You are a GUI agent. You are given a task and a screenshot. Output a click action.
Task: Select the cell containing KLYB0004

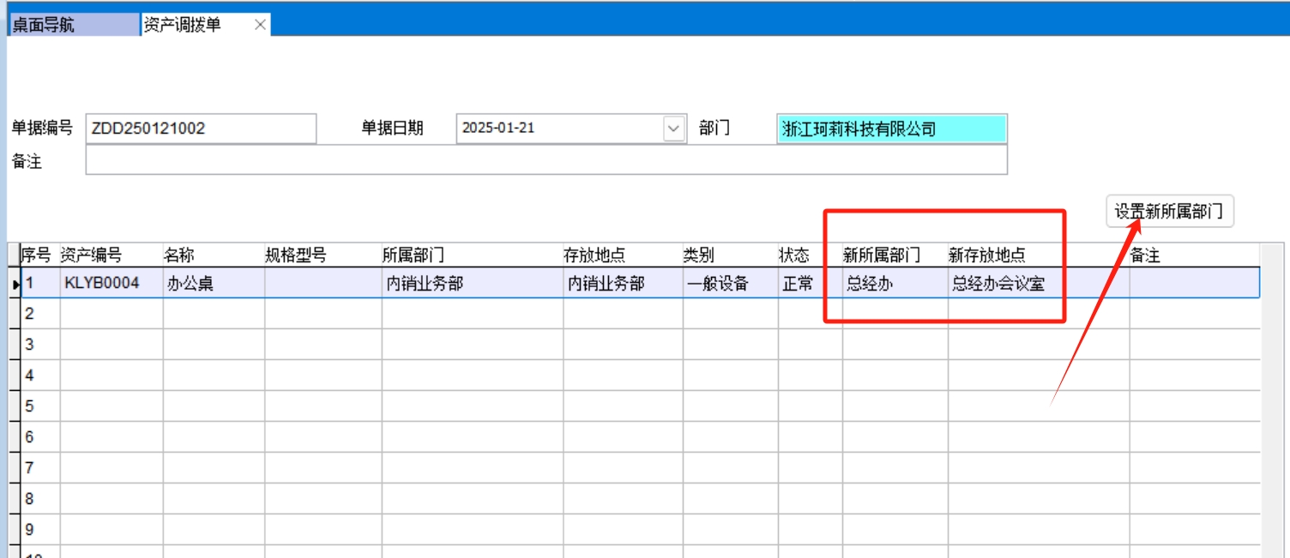[x=111, y=284]
